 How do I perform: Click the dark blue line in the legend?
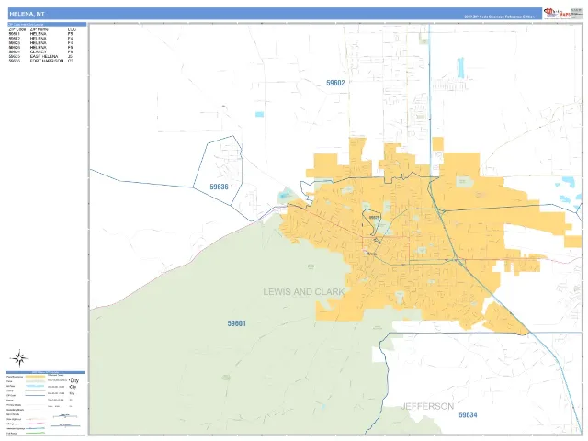click(x=35, y=395)
